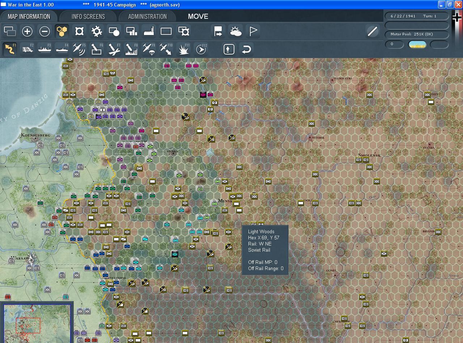Select the F3 naval transport mode
463x343 pixels.
(44, 49)
